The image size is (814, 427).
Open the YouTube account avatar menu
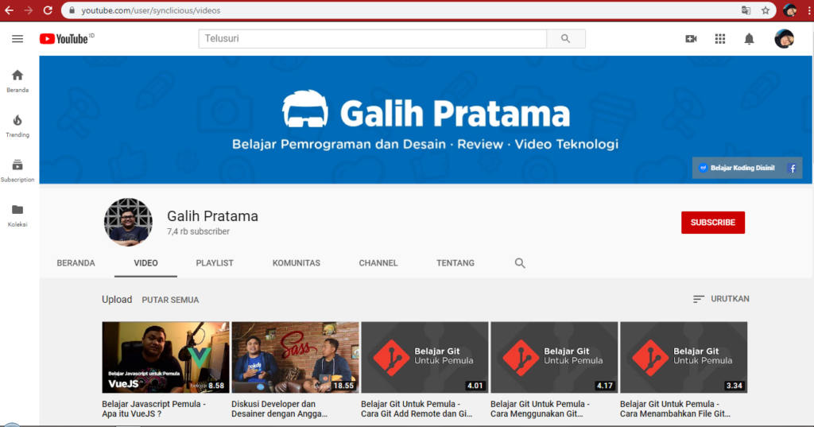pos(784,39)
